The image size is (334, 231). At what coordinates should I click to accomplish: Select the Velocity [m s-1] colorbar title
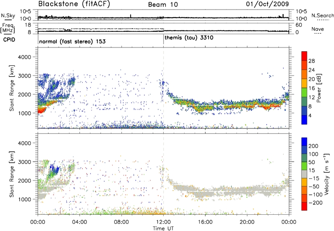click(326, 174)
